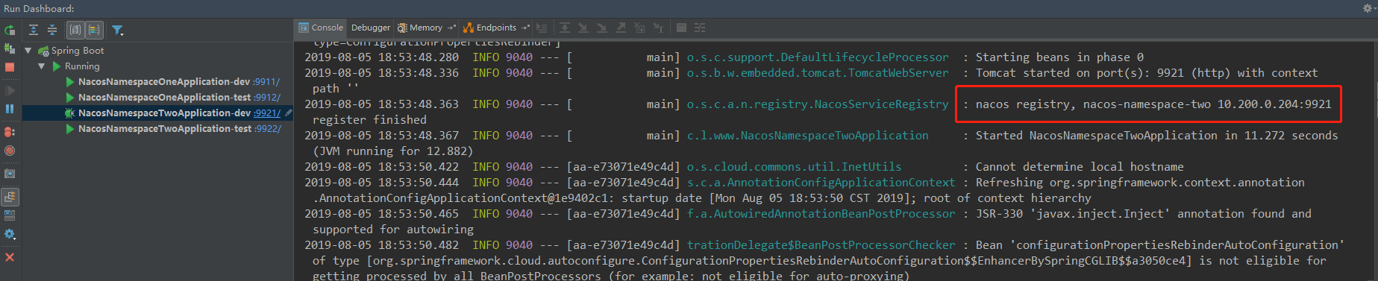The width and height of the screenshot is (1378, 281).
Task: Open View Breakpoints from left sidebar
Action: tap(10, 132)
